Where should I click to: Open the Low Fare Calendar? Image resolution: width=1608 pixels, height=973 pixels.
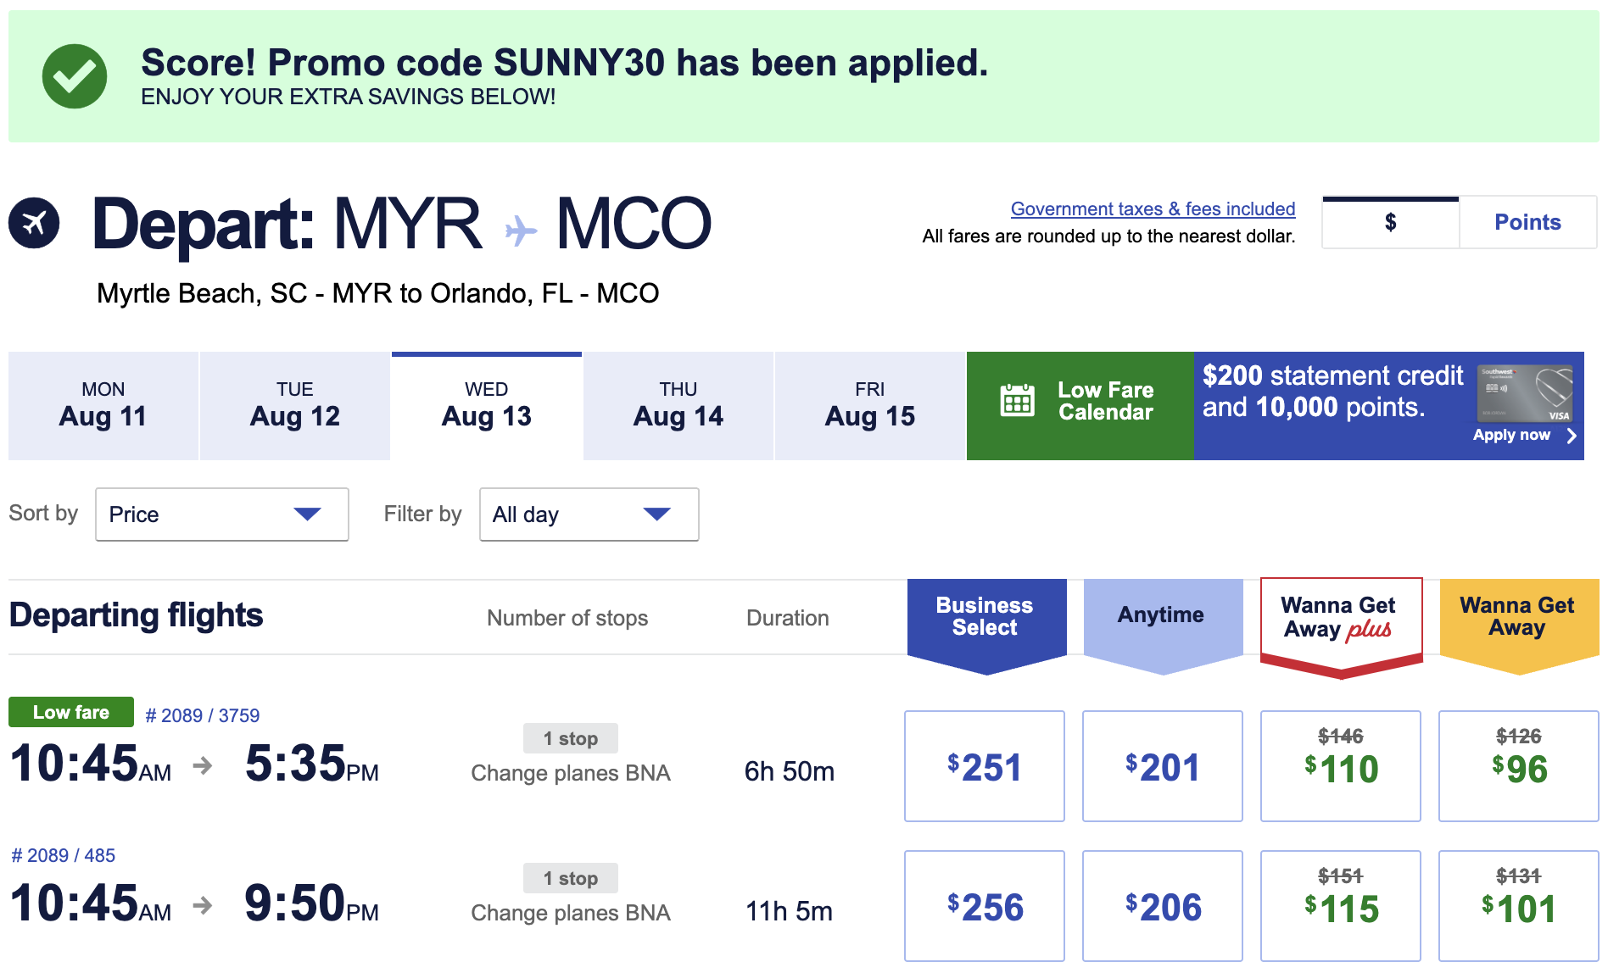point(1080,406)
